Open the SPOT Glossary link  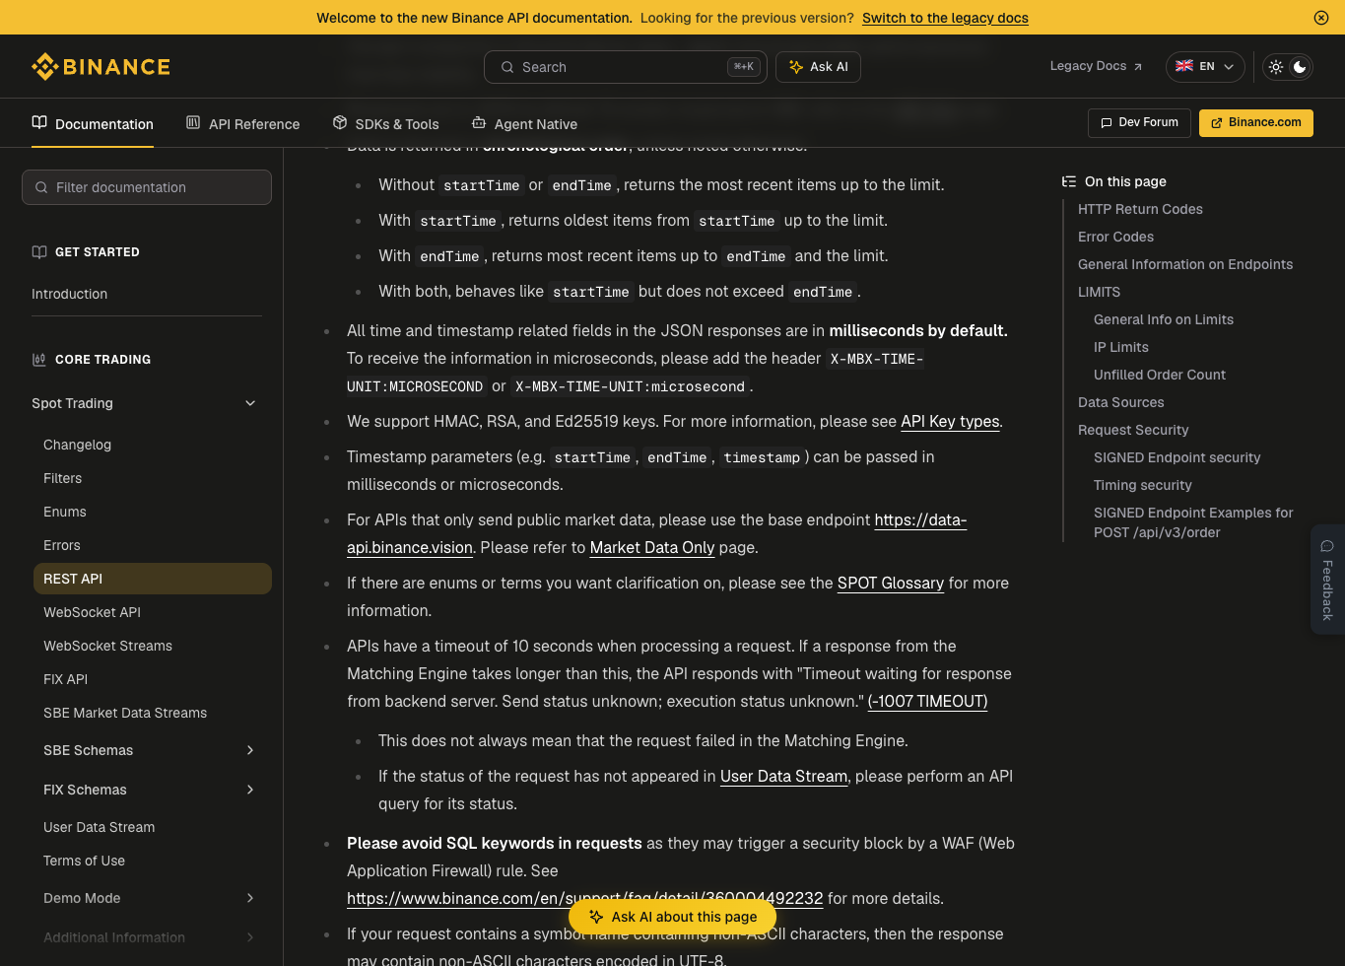pyautogui.click(x=891, y=583)
